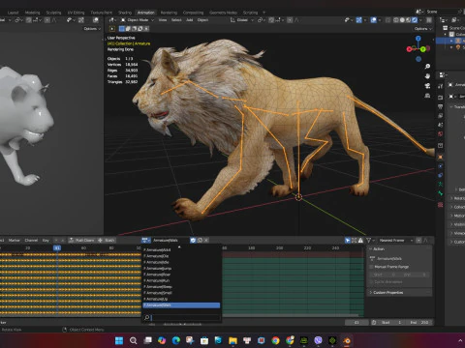Screen dimensions: 465x348
Task: Expand the Custom Properties panel in the dope sheet sidebar
Action: pos(387,293)
